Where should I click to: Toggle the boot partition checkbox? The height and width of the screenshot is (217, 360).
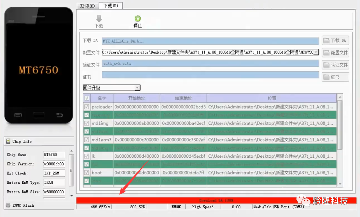coord(87,172)
